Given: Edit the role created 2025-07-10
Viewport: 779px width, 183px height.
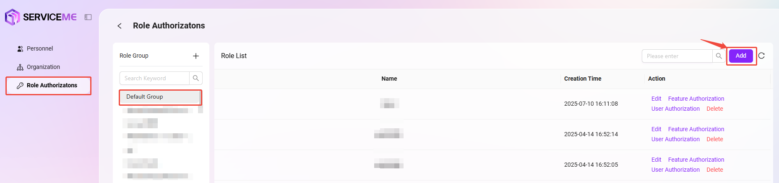Looking at the screenshot, I should click(x=656, y=99).
